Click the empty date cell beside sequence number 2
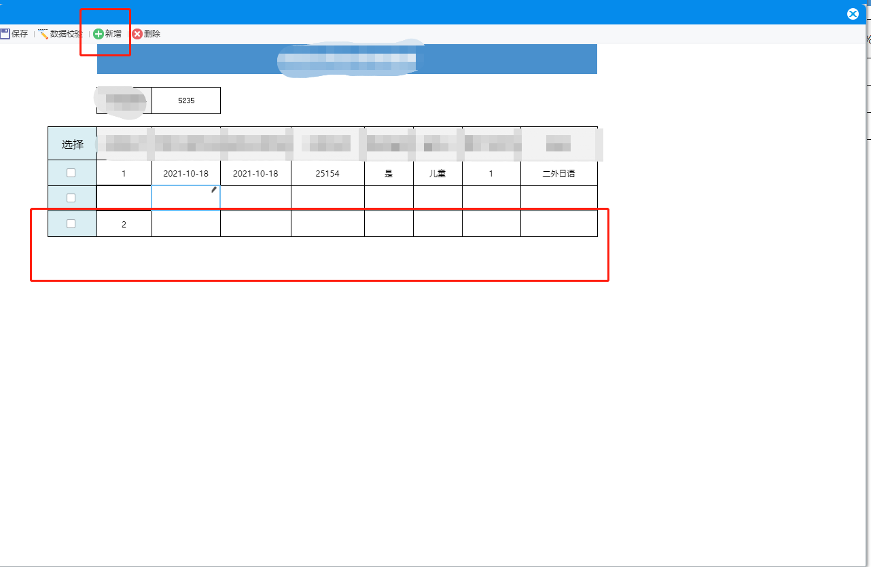Image resolution: width=871 pixels, height=567 pixels. tap(186, 224)
